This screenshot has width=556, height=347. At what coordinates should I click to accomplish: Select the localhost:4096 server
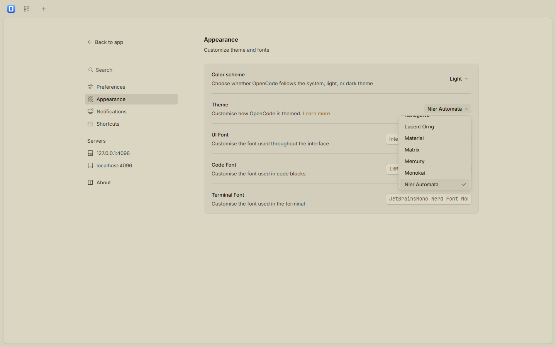click(x=131, y=165)
